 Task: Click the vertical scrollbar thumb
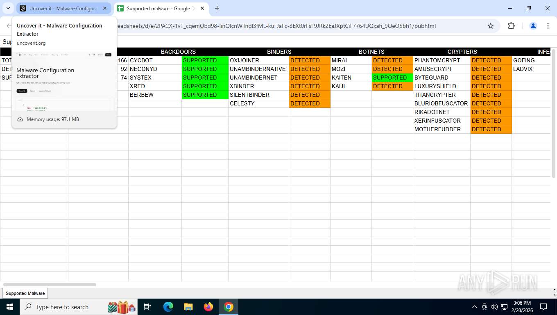[x=554, y=114]
